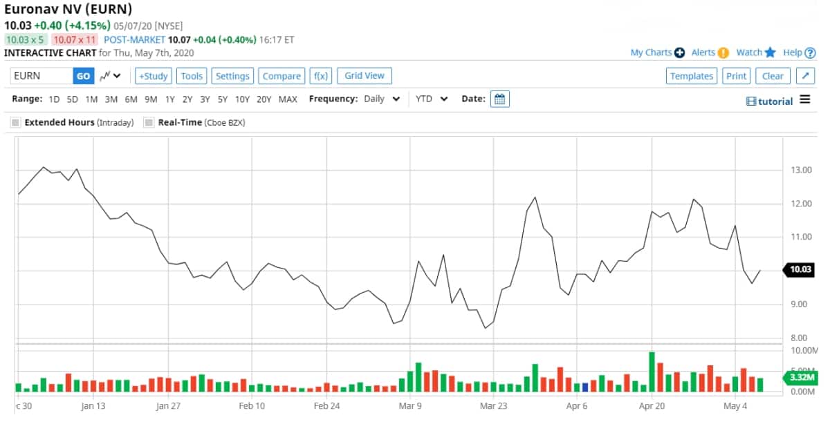This screenshot has width=830, height=424.
Task: Select the MAX range
Action: tap(288, 99)
